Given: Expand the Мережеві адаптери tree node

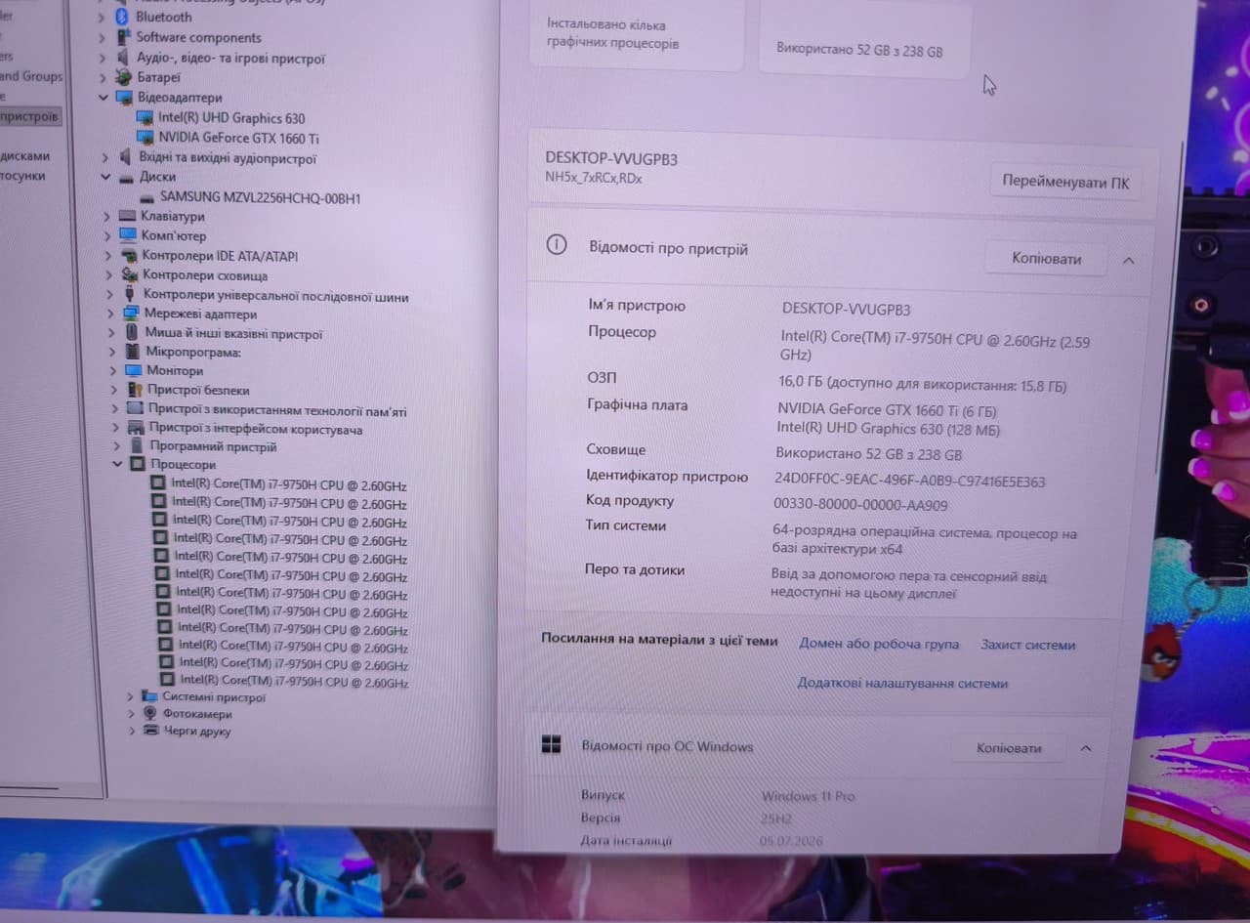Looking at the screenshot, I should (110, 315).
